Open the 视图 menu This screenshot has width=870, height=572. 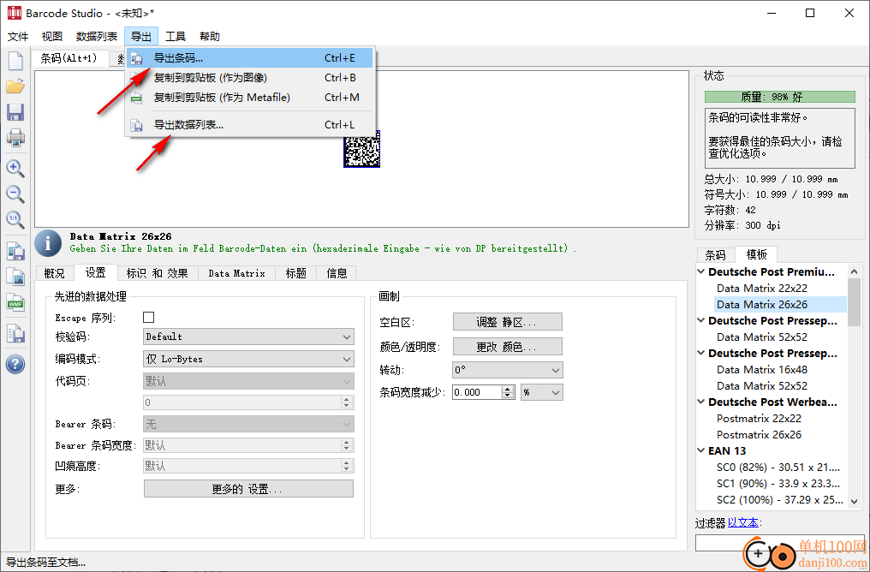pyautogui.click(x=52, y=37)
